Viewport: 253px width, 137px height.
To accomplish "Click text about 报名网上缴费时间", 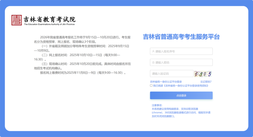I will (83, 73).
